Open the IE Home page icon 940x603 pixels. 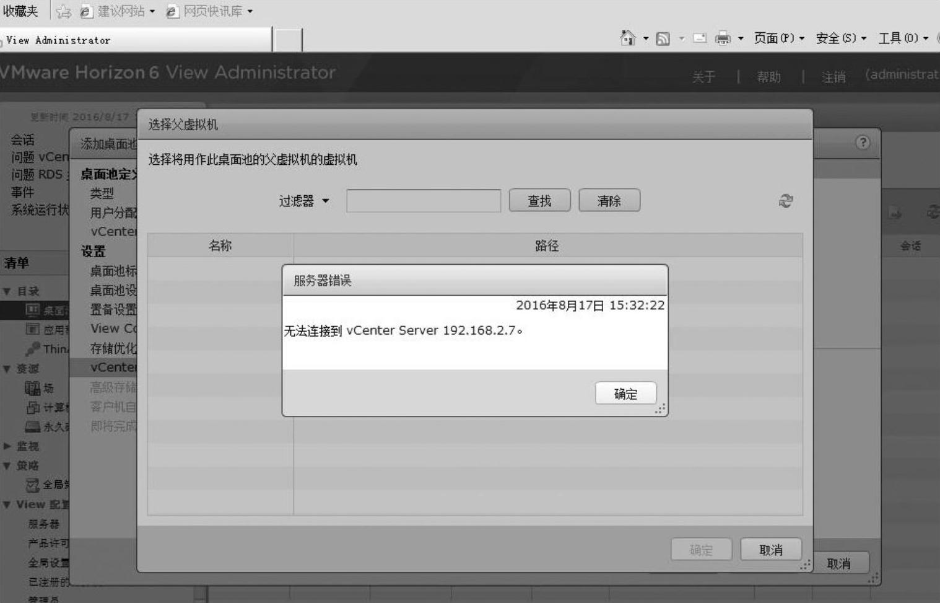(628, 38)
